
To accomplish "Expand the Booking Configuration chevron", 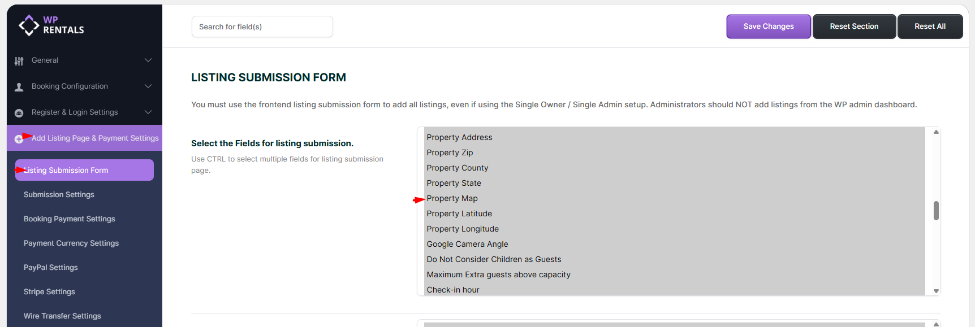I will 148,86.
